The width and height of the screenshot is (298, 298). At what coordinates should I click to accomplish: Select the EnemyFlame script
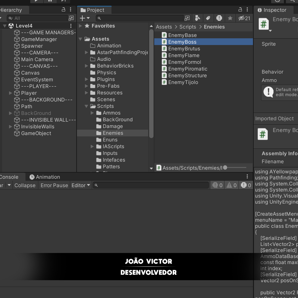[x=183, y=55]
